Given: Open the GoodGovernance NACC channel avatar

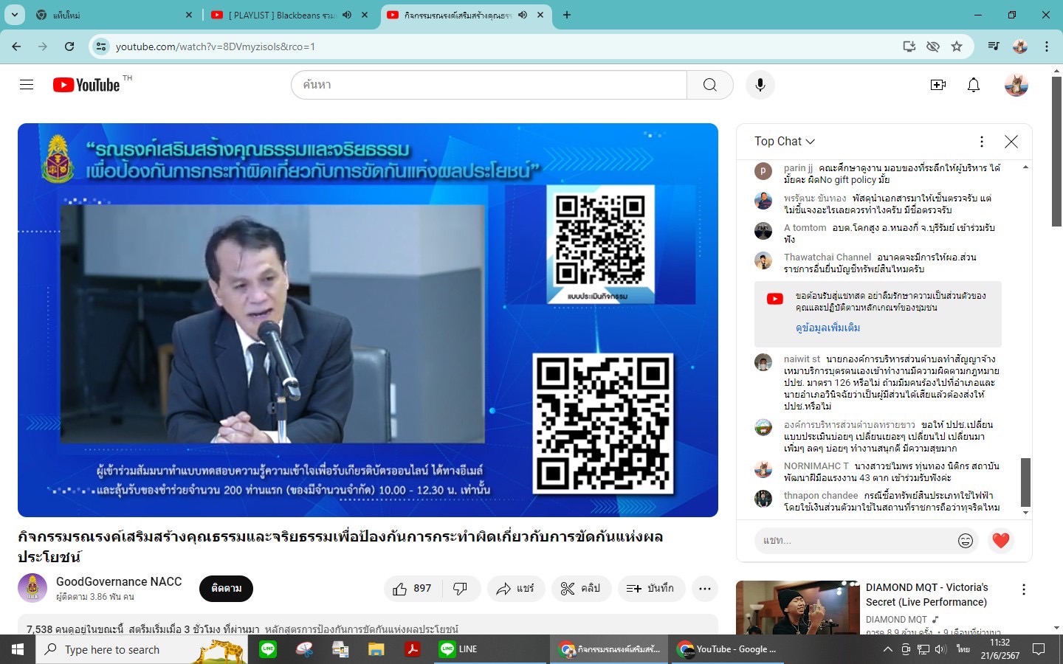Looking at the screenshot, I should tap(32, 588).
